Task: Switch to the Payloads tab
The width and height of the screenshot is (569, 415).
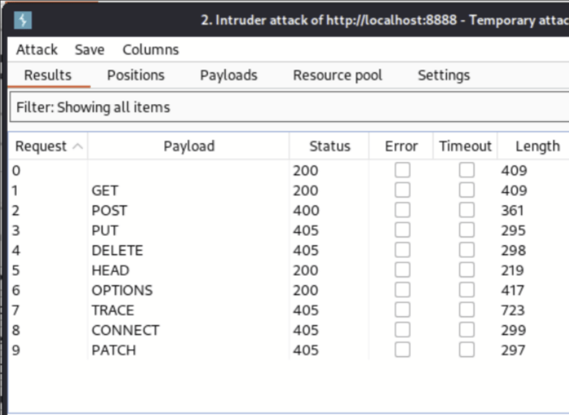Action: point(228,75)
